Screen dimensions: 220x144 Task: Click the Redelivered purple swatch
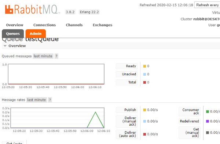click(x=208, y=121)
